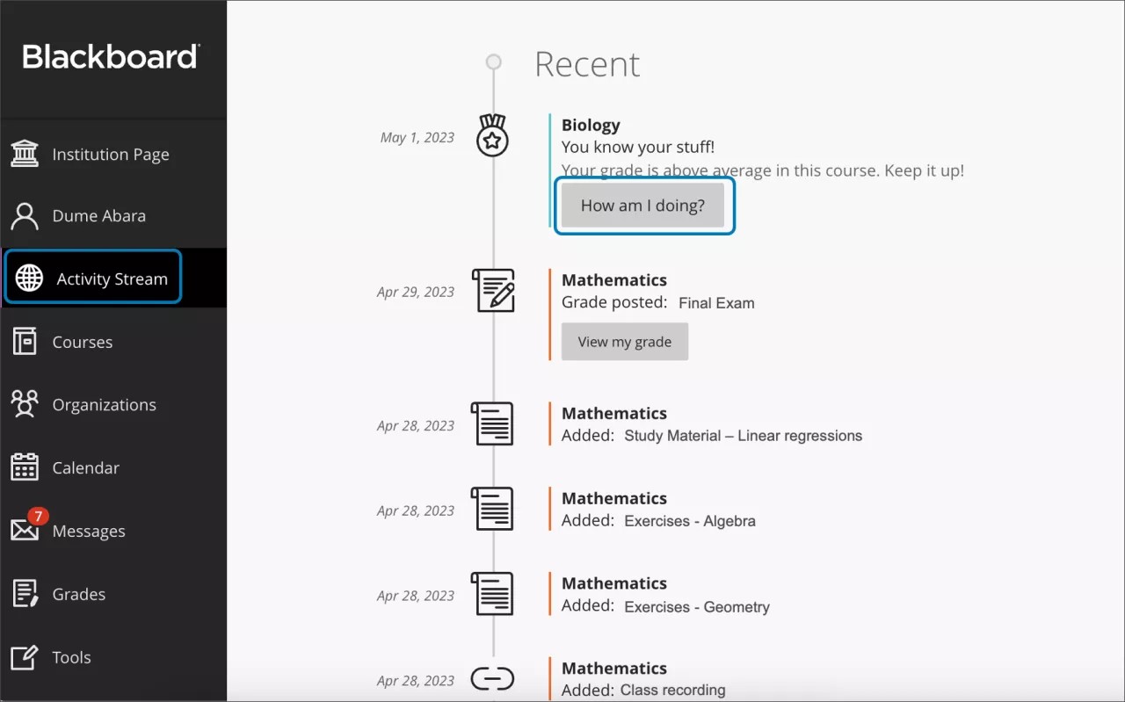The height and width of the screenshot is (702, 1125).
Task: Click the Messages envelope icon
Action: pos(26,531)
